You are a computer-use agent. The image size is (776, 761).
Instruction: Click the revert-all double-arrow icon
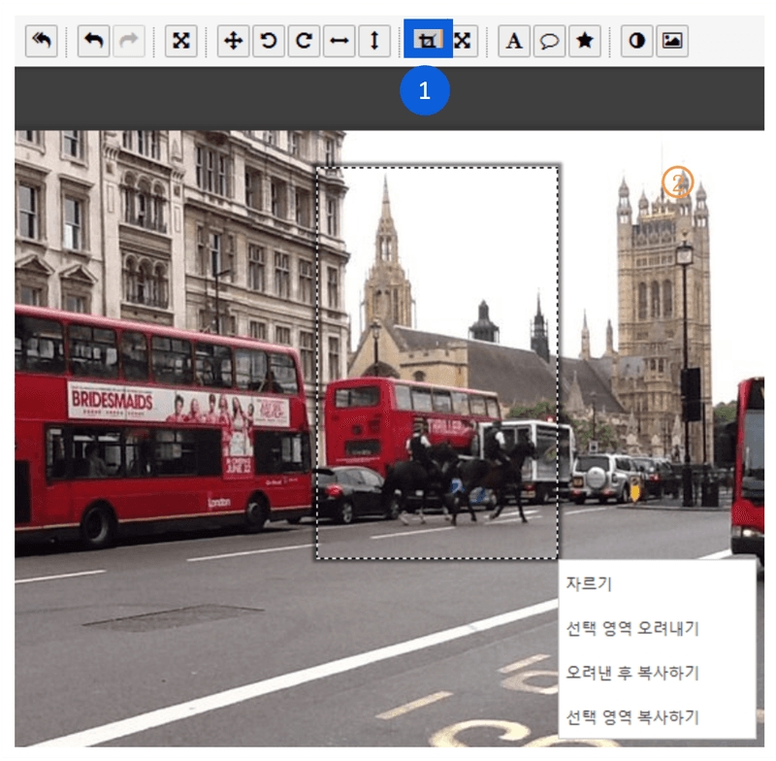point(41,41)
